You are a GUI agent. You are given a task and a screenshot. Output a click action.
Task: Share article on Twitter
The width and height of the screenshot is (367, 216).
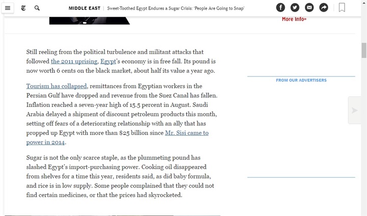pyautogui.click(x=295, y=8)
